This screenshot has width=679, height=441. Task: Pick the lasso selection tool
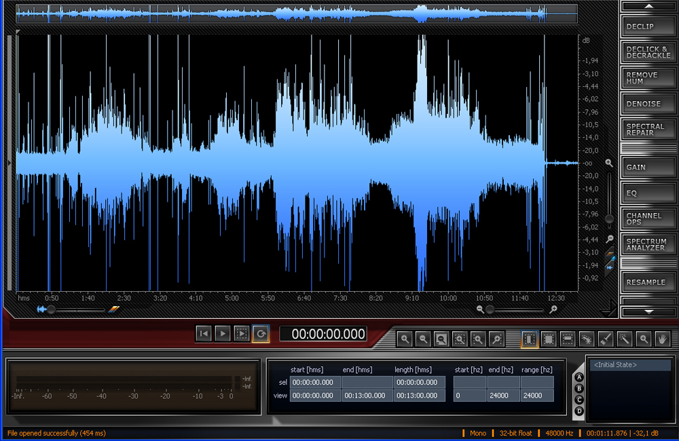coord(587,339)
